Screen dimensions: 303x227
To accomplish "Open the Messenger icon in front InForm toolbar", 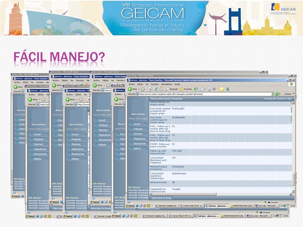I will (x=227, y=89).
